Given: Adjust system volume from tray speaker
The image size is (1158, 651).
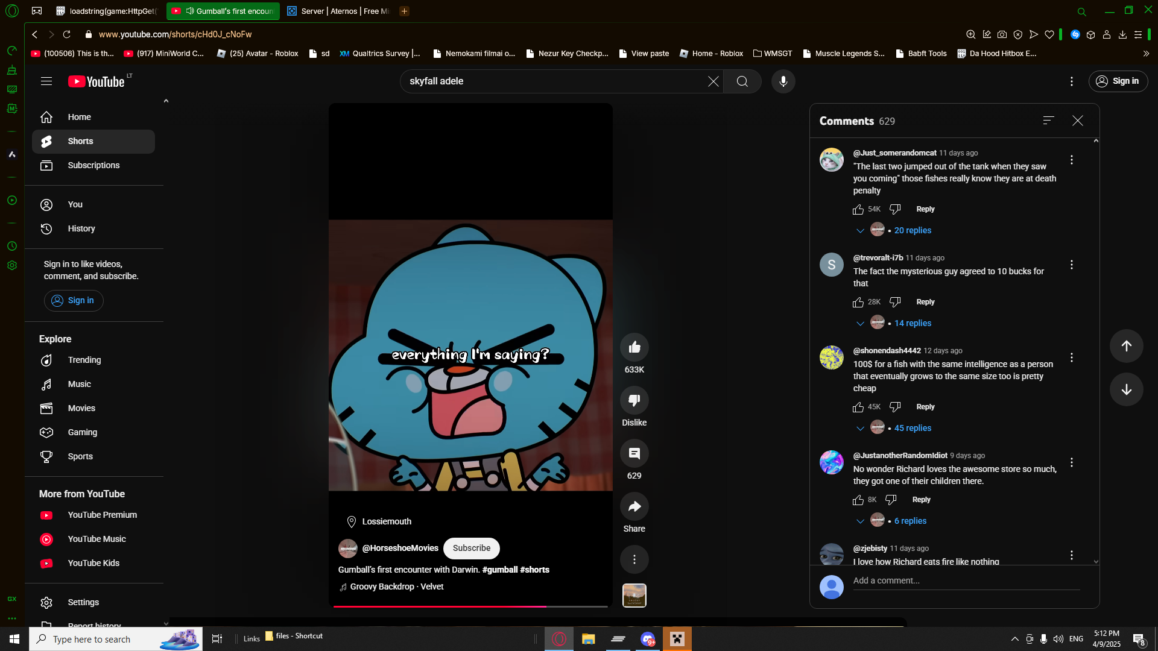Looking at the screenshot, I should point(1058,639).
